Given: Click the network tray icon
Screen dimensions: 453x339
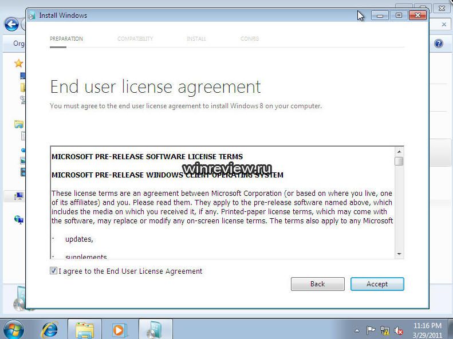Looking at the screenshot, I should (385, 330).
